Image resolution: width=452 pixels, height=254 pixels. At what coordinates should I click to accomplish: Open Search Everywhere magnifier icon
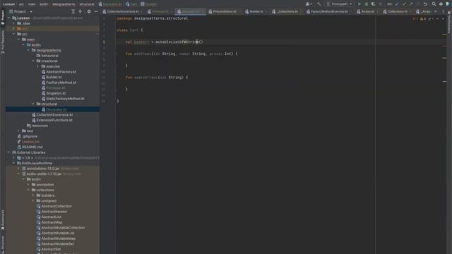[x=434, y=4]
